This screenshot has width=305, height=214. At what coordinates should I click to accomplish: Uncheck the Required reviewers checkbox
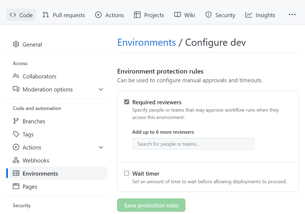pyautogui.click(x=127, y=102)
